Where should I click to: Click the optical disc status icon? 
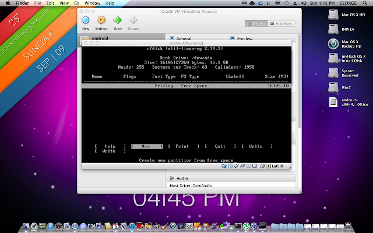[x=230, y=166]
